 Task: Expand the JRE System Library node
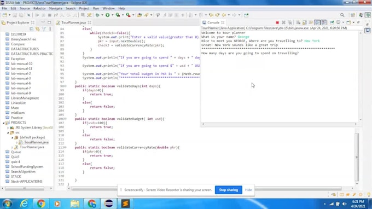[x=8, y=127]
